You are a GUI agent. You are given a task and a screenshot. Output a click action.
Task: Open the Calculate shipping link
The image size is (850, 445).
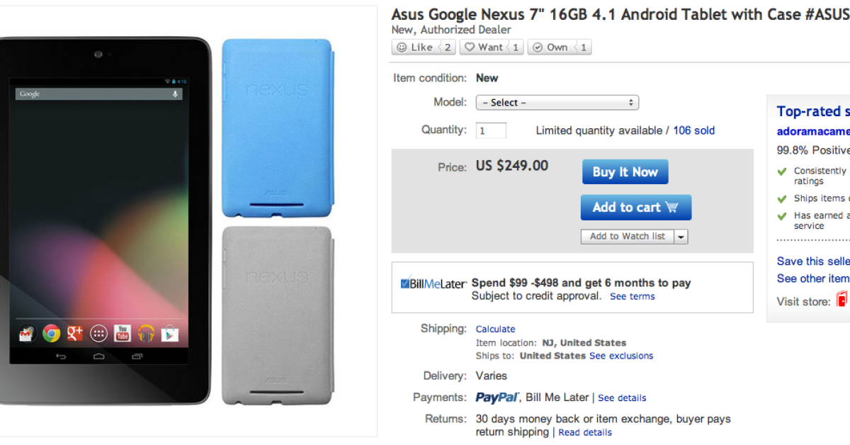click(495, 329)
